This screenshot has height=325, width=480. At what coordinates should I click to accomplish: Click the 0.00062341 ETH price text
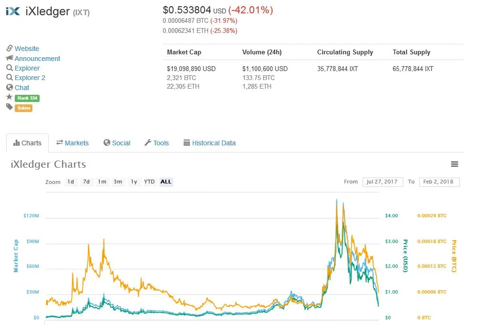coord(186,30)
